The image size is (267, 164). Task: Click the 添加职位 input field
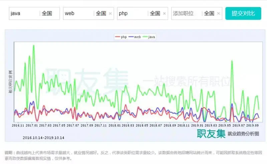[187, 13]
